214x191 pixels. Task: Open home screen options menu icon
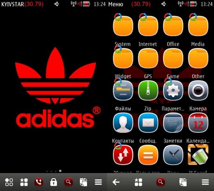pyautogui.click(x=98, y=182)
